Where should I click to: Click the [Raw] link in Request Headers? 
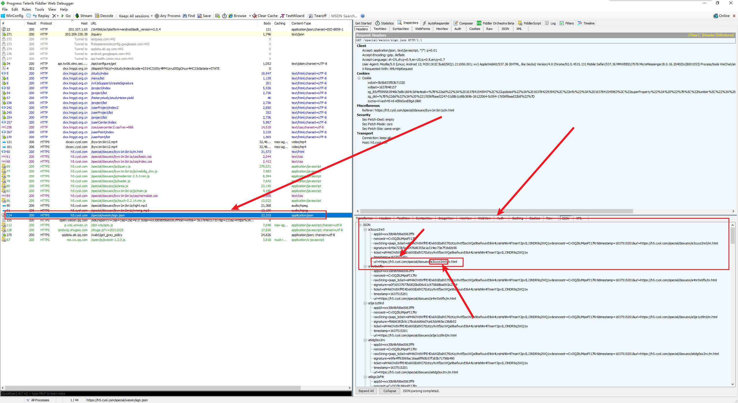[694, 35]
